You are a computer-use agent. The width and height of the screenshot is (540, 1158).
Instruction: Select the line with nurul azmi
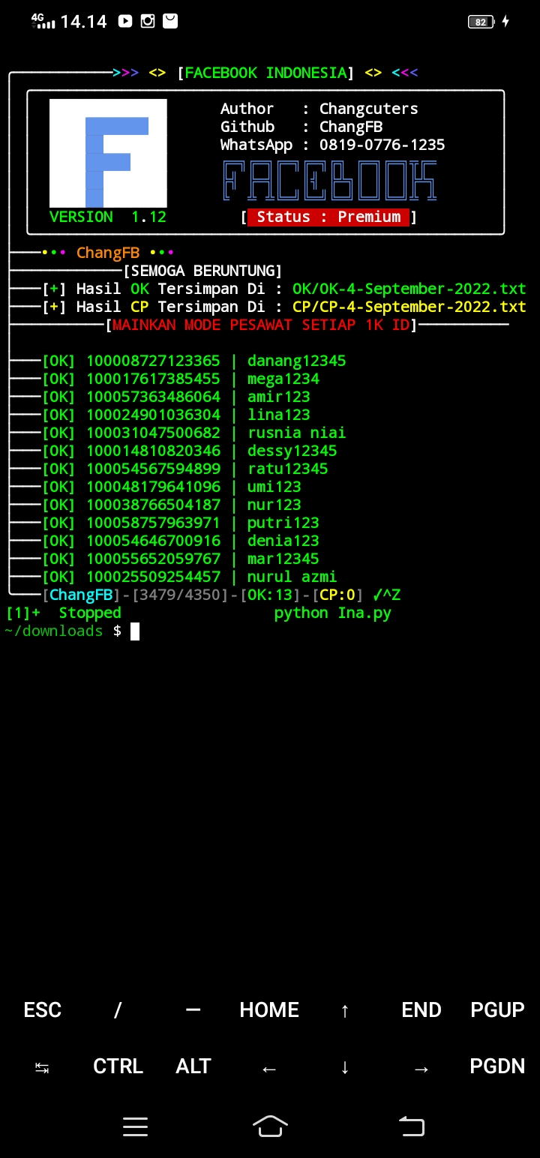(x=189, y=577)
